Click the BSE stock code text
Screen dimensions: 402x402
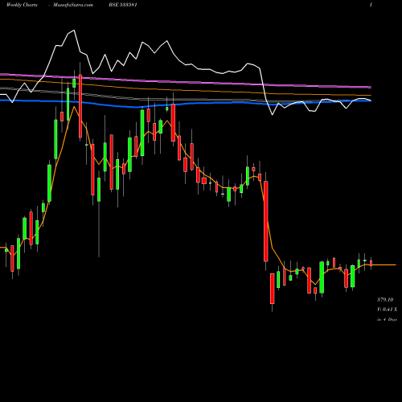124,5
